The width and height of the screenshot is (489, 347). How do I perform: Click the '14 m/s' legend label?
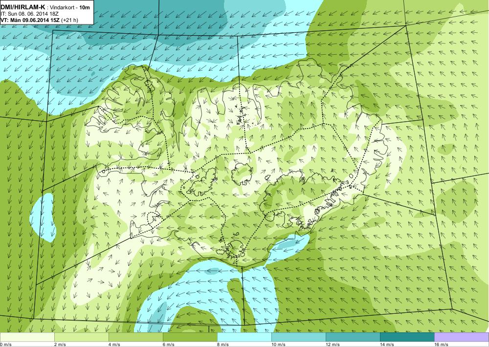click(387, 344)
